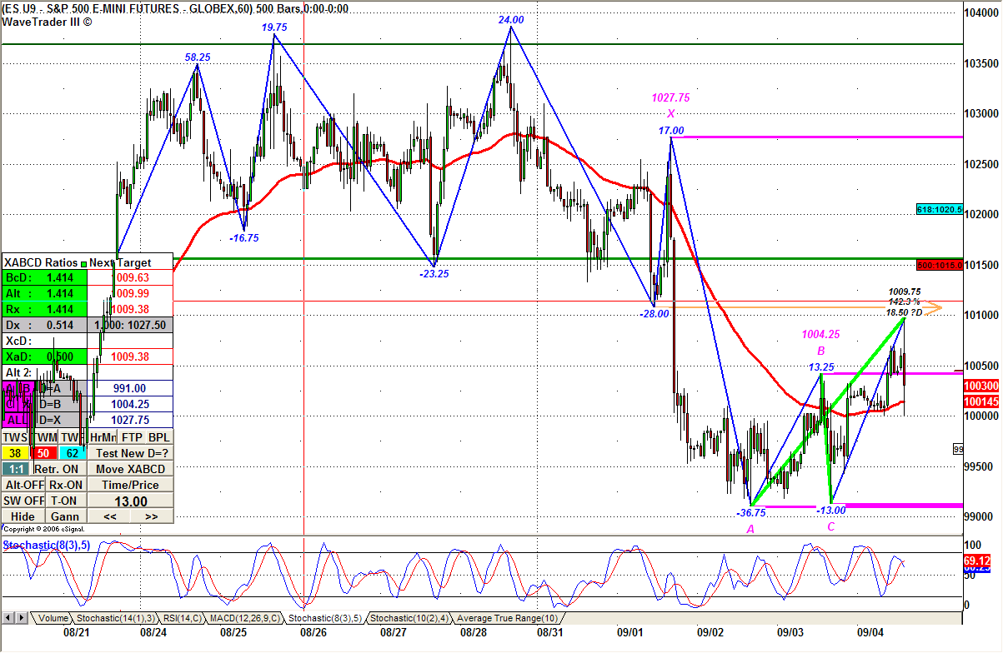Click the D=X row label
The image size is (1003, 653).
(60, 420)
